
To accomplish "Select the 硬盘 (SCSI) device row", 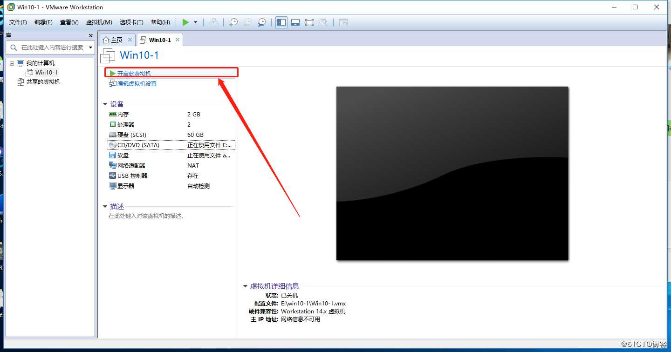I will coord(171,135).
